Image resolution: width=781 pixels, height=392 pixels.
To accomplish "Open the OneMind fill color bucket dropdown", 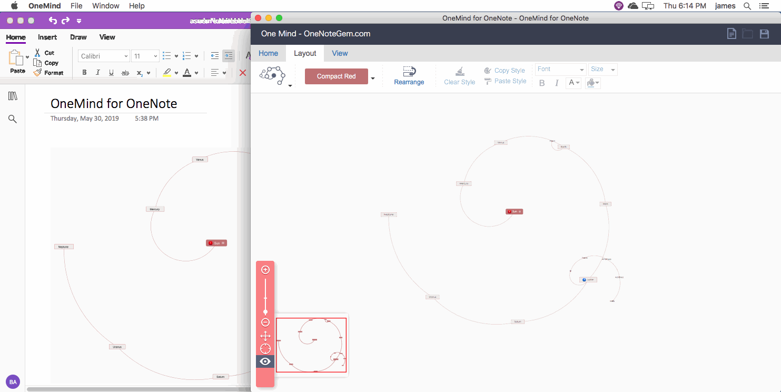I will [x=593, y=83].
